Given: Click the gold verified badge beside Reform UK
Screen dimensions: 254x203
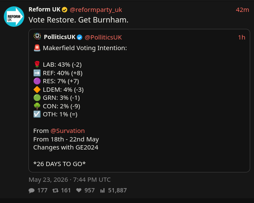Looking at the screenshot, I should click(x=65, y=10).
